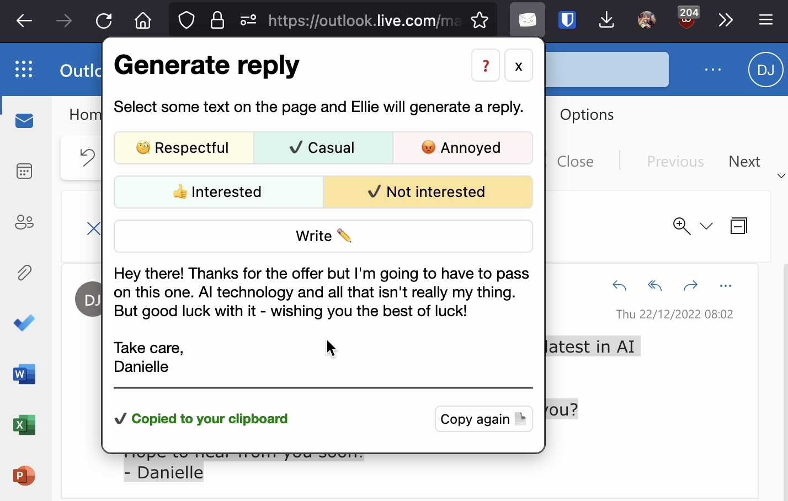Show more browser extensions overflow
The height and width of the screenshot is (501, 788).
tap(726, 20)
